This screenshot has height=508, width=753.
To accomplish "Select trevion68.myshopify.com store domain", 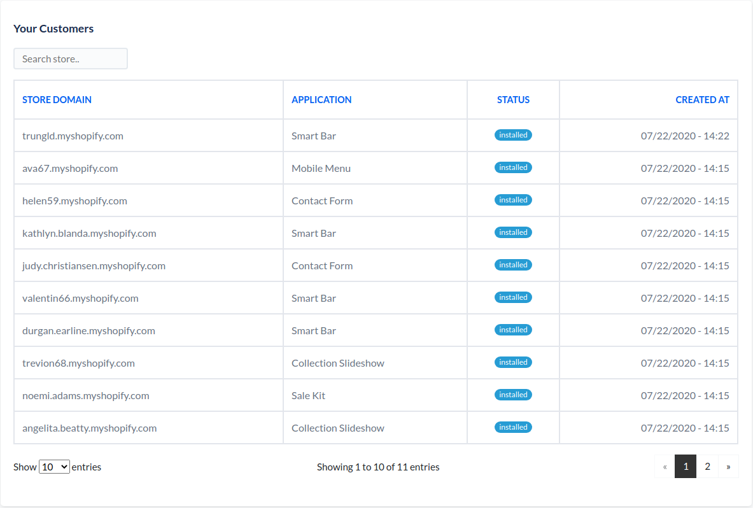I will [x=78, y=363].
